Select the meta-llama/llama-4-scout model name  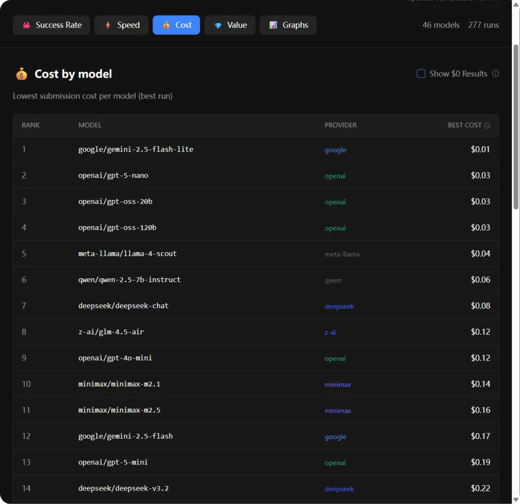[127, 254]
